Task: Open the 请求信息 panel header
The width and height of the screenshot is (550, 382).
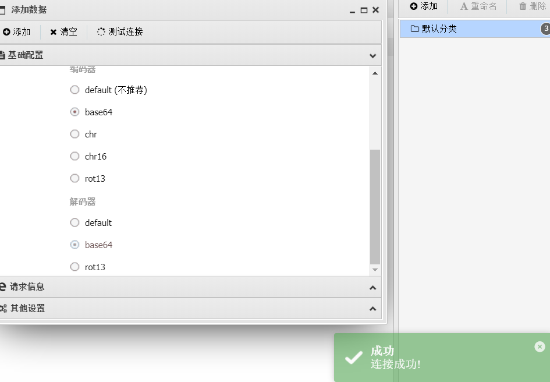Action: [190, 287]
